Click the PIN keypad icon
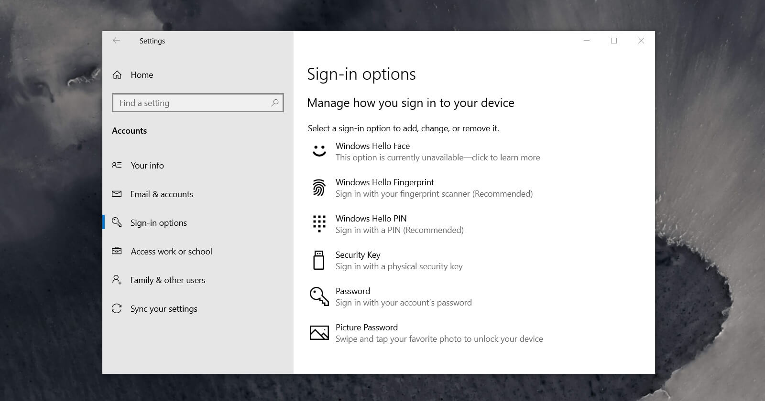Viewport: 765px width, 401px height. 319,224
